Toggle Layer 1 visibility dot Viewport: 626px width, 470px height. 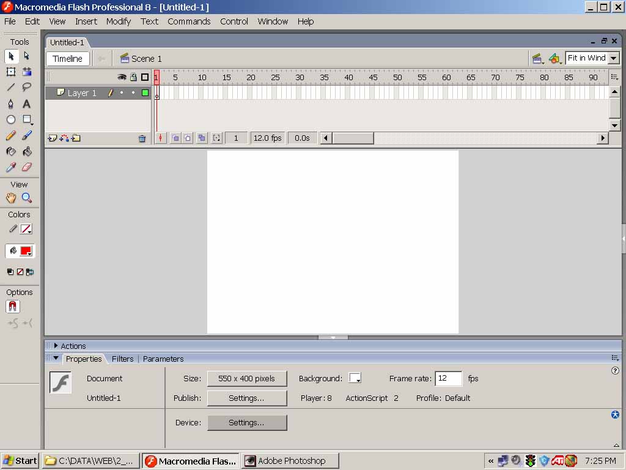pyautogui.click(x=122, y=93)
